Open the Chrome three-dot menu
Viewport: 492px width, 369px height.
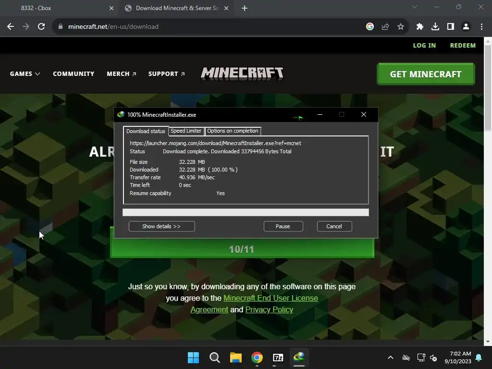[481, 27]
